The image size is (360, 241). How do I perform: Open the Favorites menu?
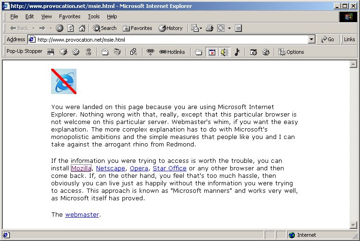tap(69, 16)
